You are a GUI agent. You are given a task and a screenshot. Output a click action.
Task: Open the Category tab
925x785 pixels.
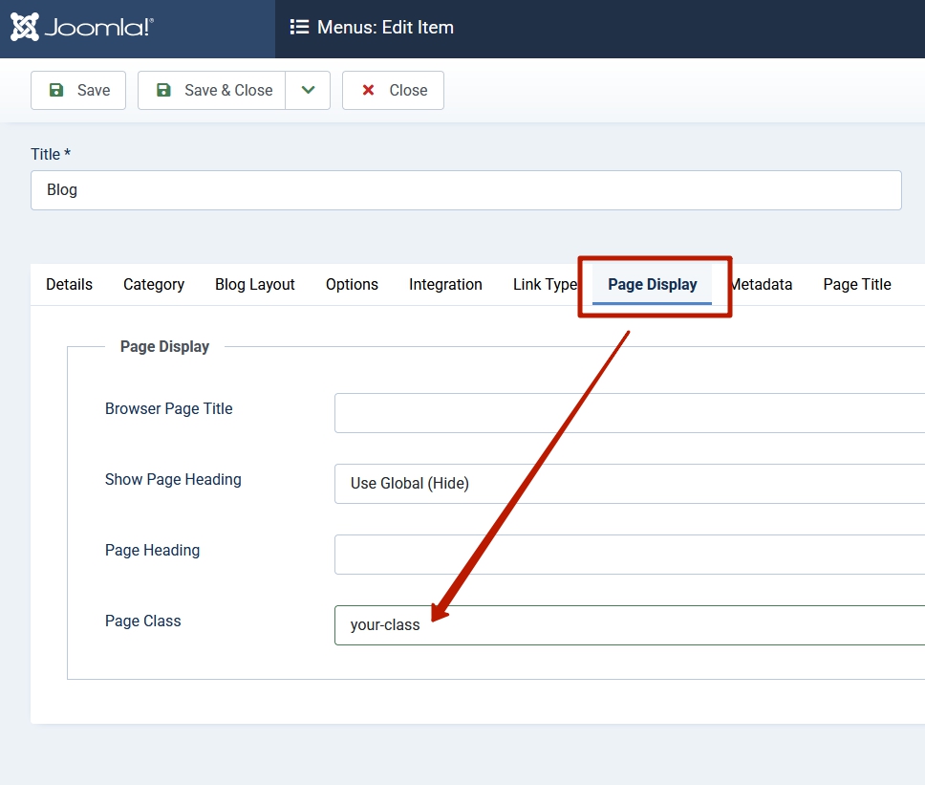154,284
